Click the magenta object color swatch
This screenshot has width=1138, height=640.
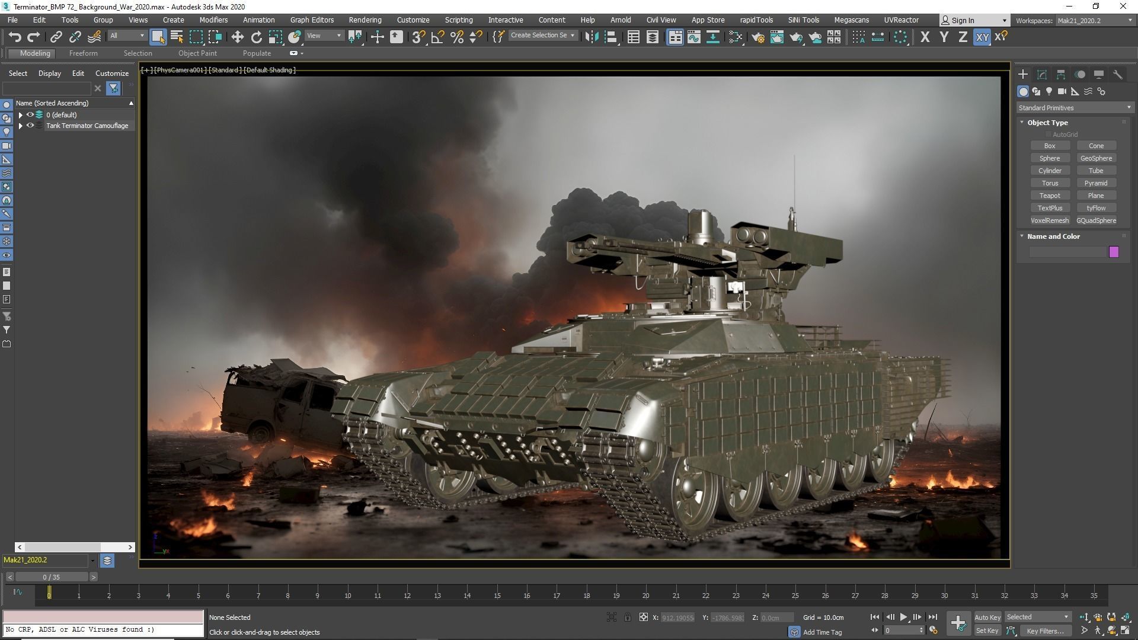tap(1114, 252)
